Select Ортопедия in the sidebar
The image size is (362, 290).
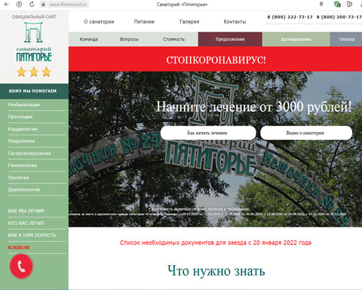(20, 117)
